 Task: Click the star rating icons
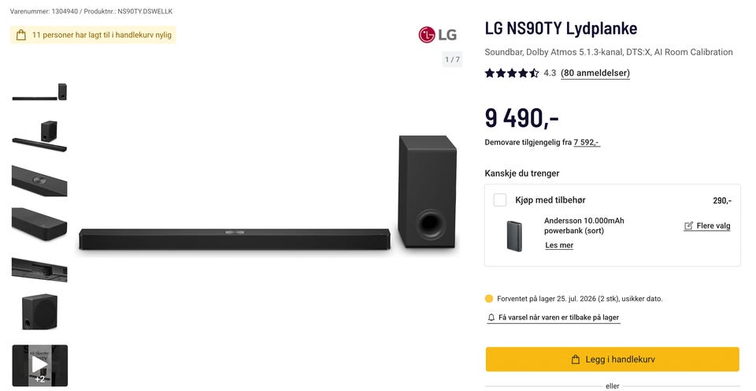tap(512, 73)
